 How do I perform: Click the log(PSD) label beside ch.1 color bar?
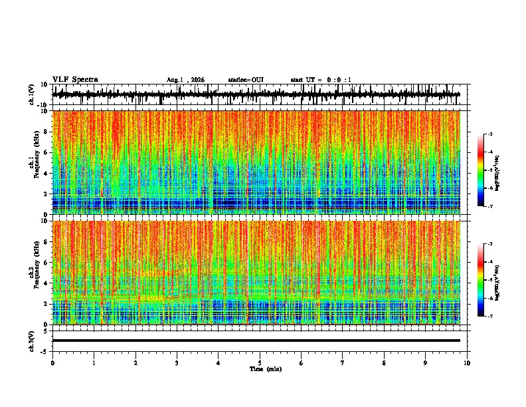pyautogui.click(x=497, y=173)
